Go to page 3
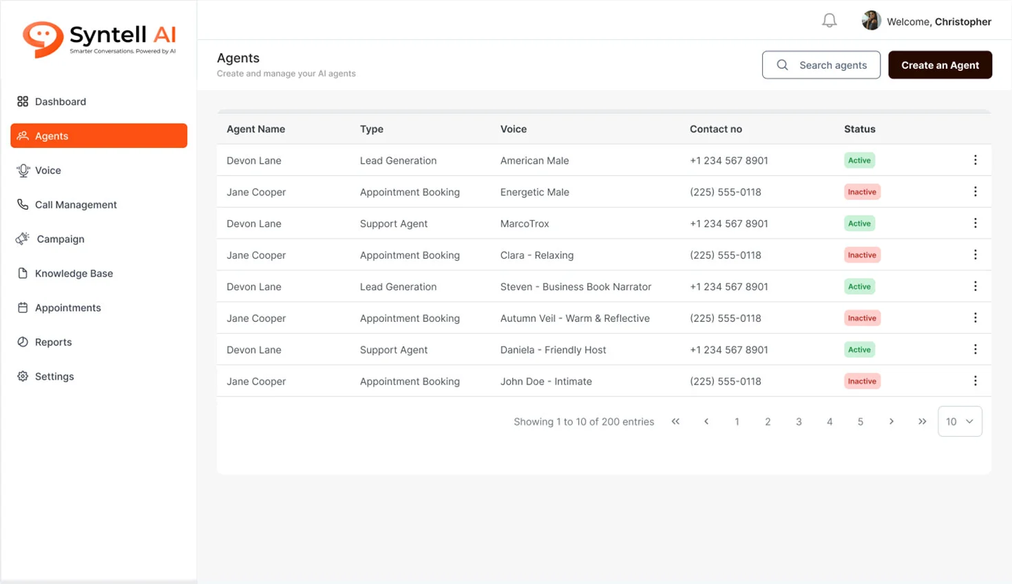The image size is (1012, 584). tap(799, 422)
